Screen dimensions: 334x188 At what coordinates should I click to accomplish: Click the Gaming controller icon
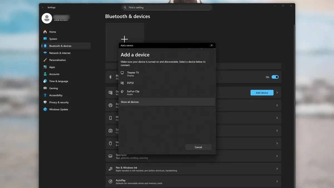tap(45, 88)
